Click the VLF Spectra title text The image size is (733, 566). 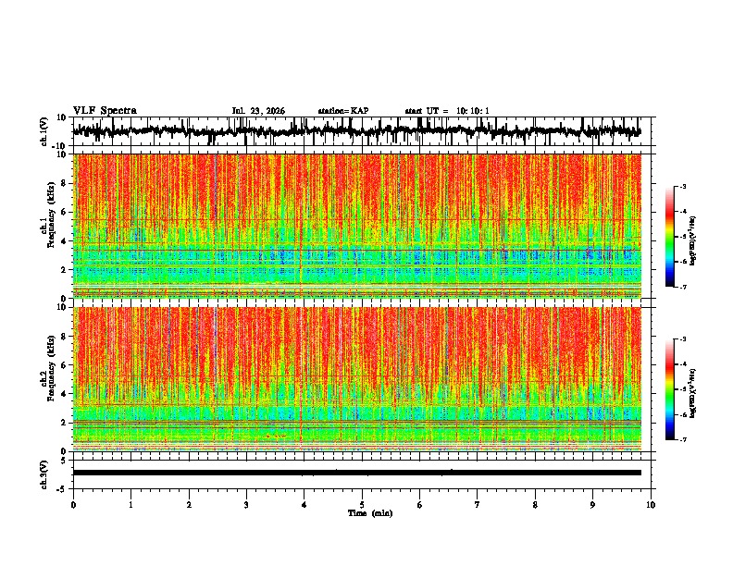pyautogui.click(x=105, y=111)
